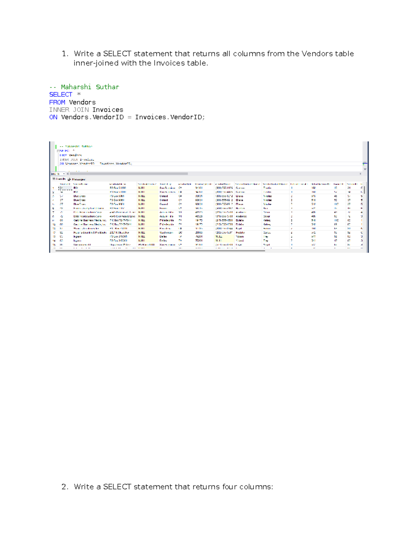This screenshot has height=542, width=418.
Task: Click the Messages tab envelope icon
Action: pyautogui.click(x=69, y=179)
